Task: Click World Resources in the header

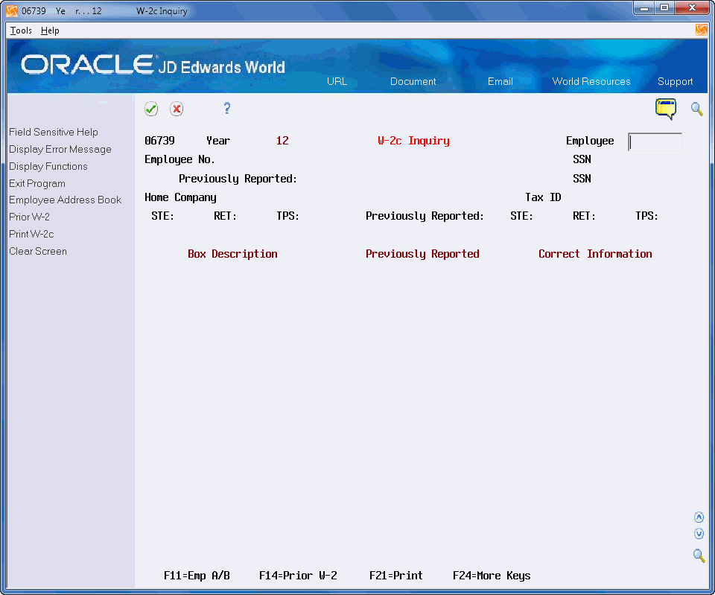Action: point(591,81)
